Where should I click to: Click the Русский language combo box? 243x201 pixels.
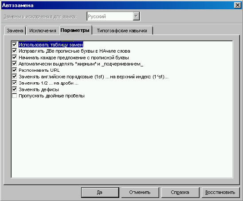[114, 16]
